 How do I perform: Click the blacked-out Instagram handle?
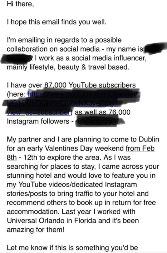tap(99, 122)
